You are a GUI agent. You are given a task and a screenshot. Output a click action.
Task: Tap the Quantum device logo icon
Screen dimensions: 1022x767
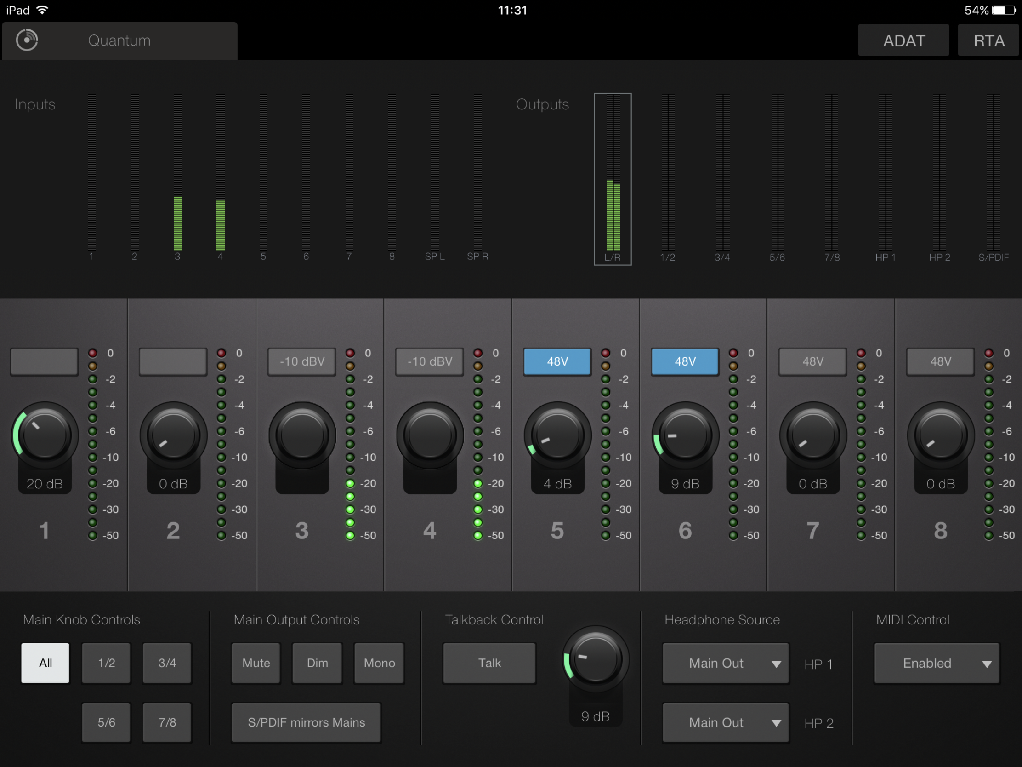[27, 40]
